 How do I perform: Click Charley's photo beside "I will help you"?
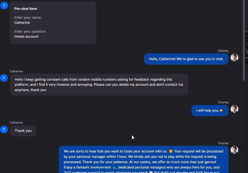234,109
